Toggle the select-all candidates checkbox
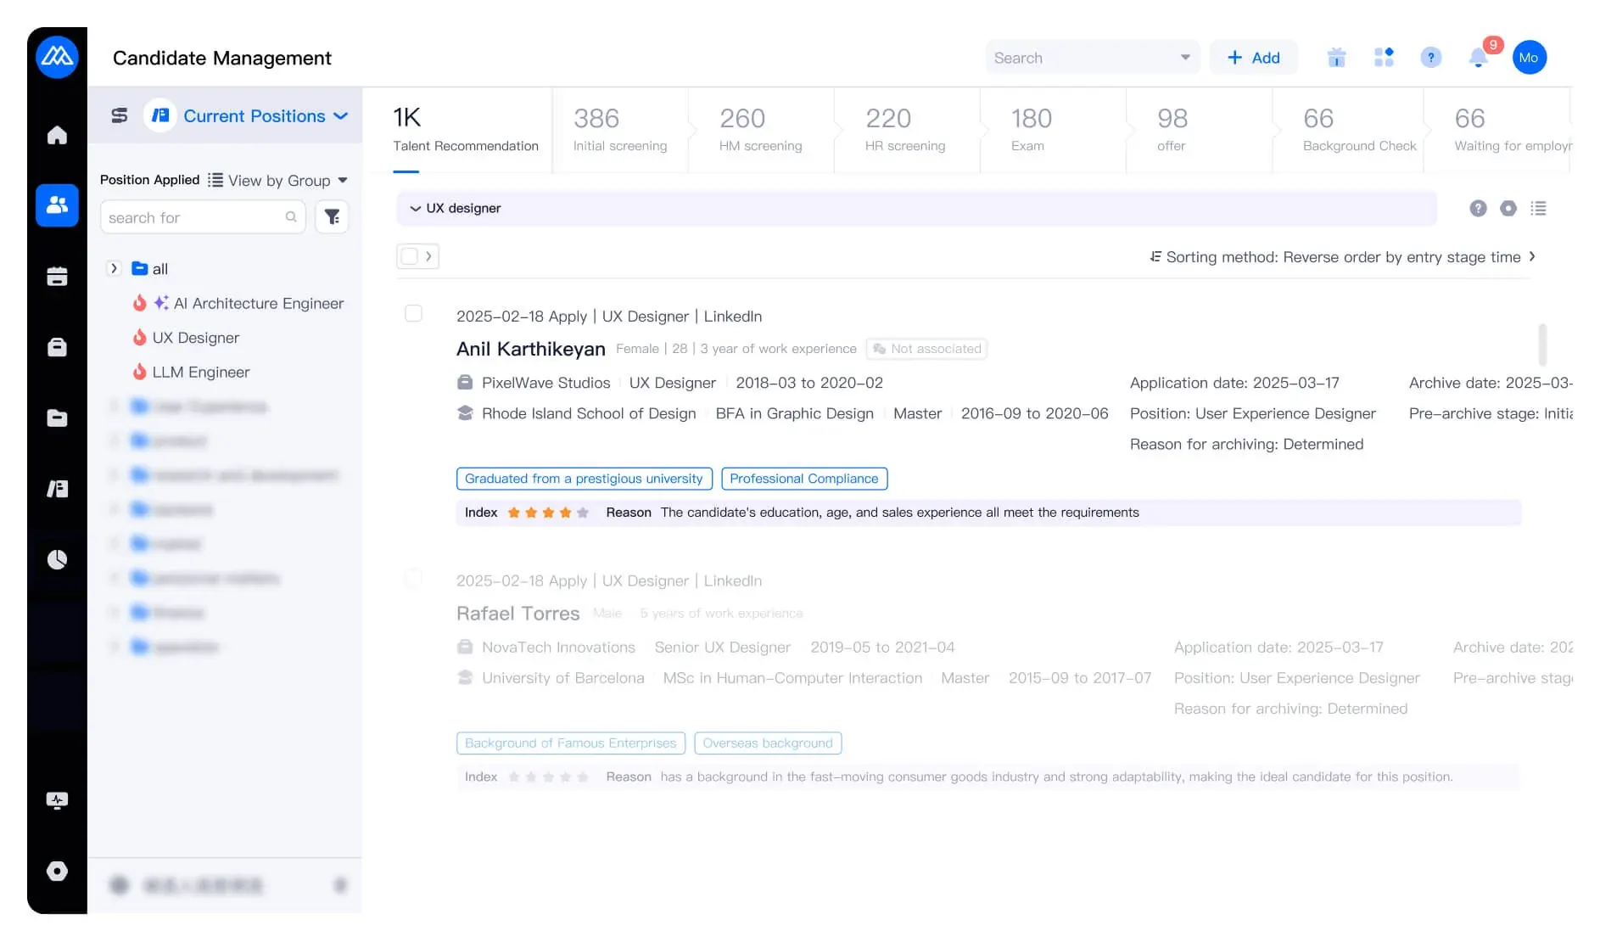Screen dimensions: 1600x942 coord(410,256)
